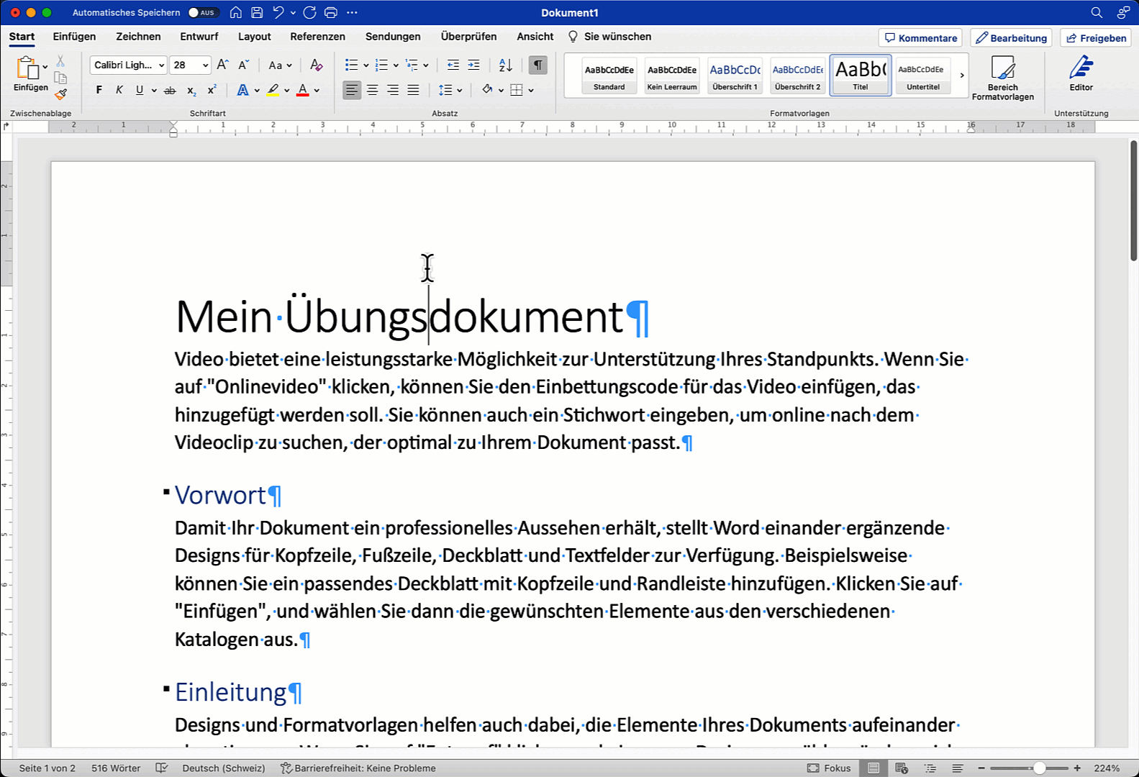Toggle paragraph marks display

point(537,65)
